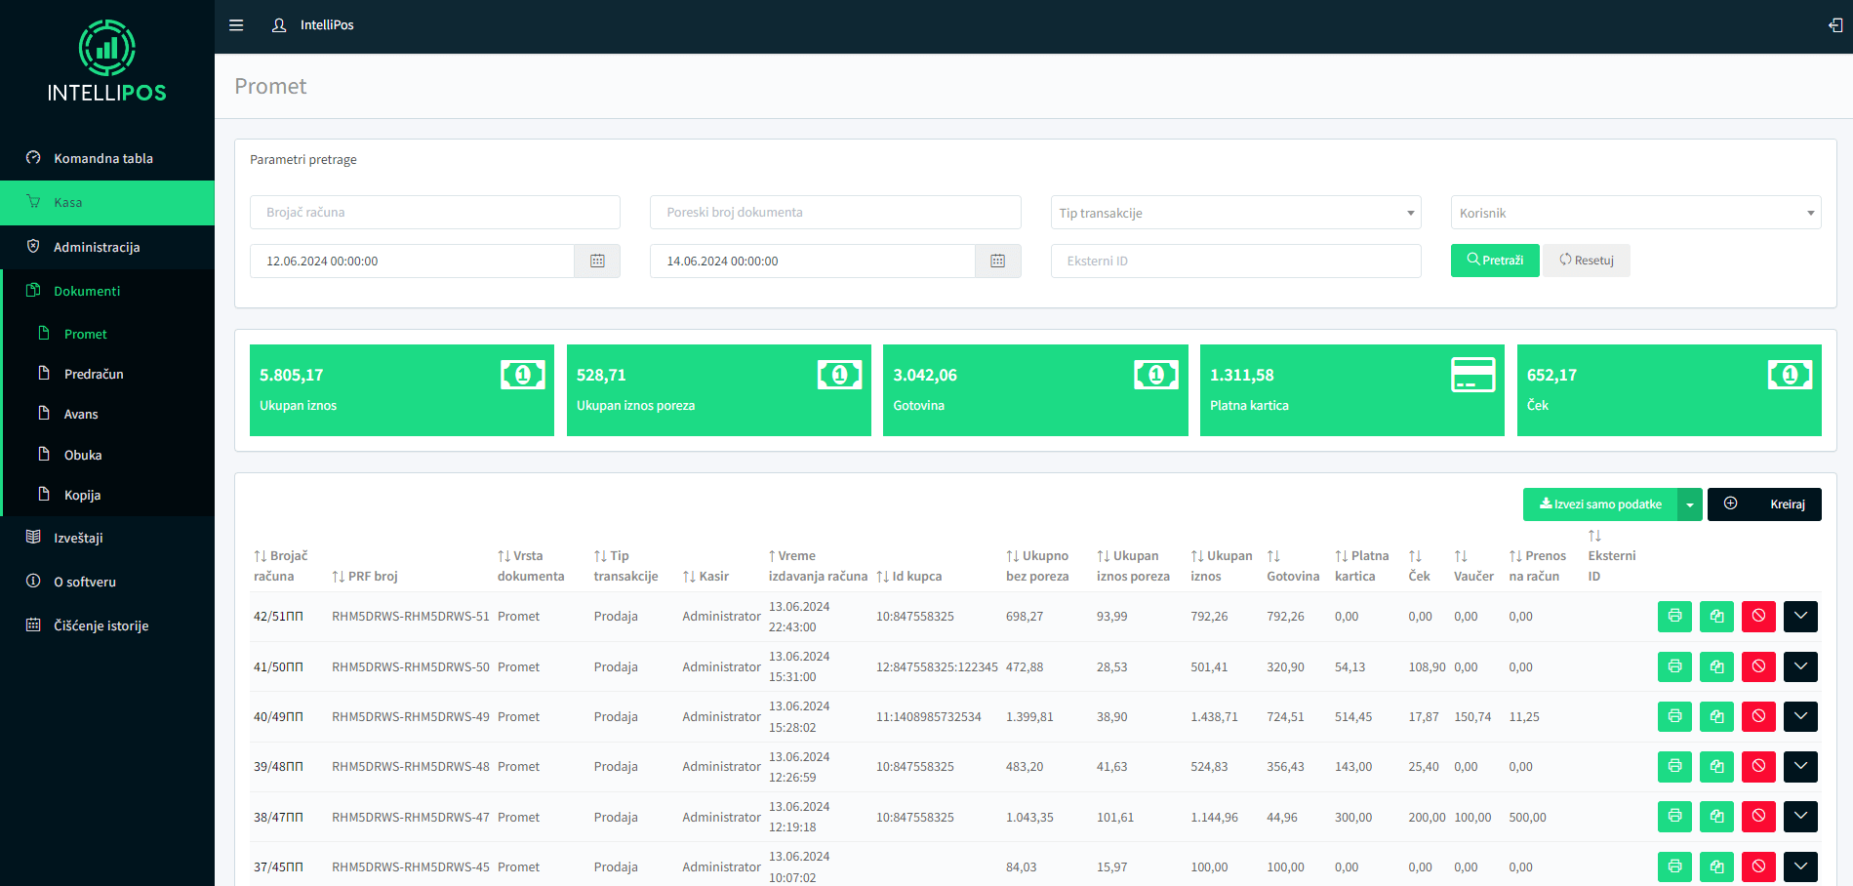Go to Izveštaji in sidebar

click(x=78, y=538)
